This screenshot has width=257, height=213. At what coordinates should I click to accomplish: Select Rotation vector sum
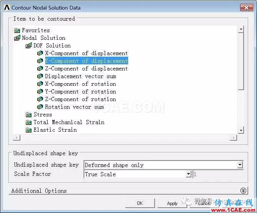[74, 107]
